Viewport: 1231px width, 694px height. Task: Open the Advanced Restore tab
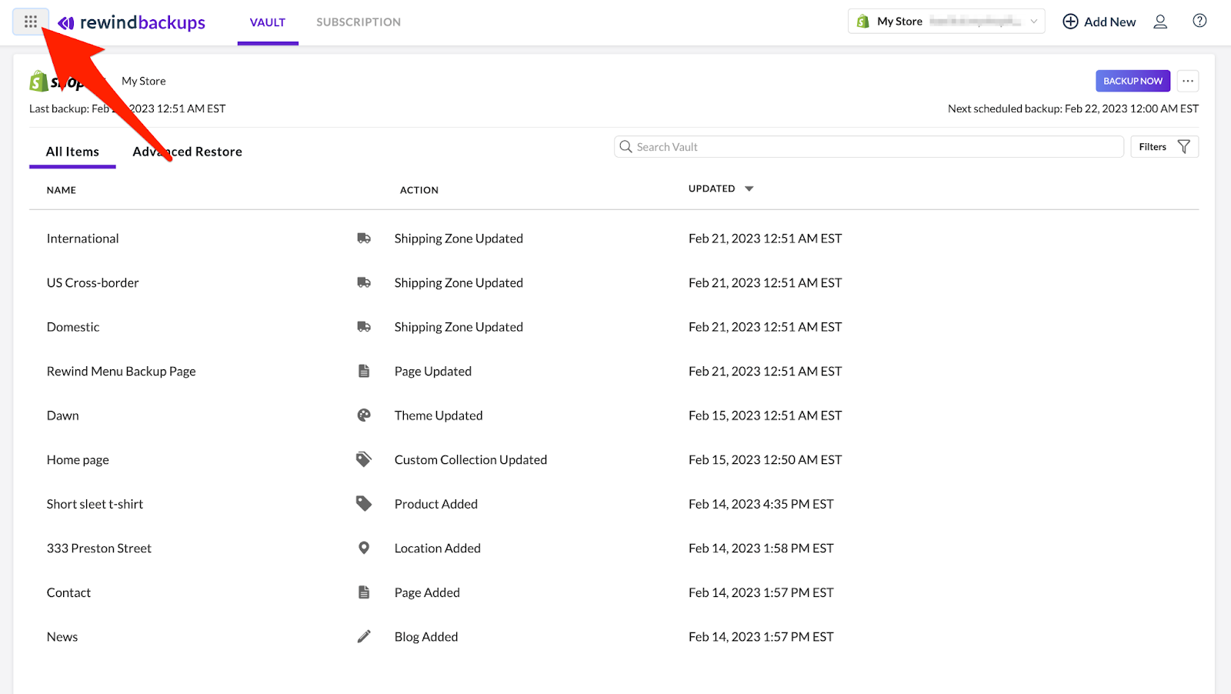pyautogui.click(x=187, y=151)
